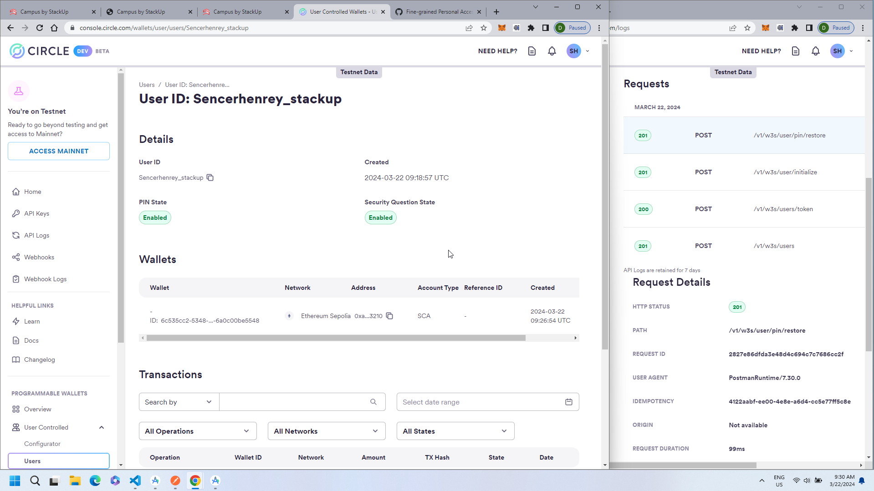Open Chrome three-dot menu

point(599,28)
